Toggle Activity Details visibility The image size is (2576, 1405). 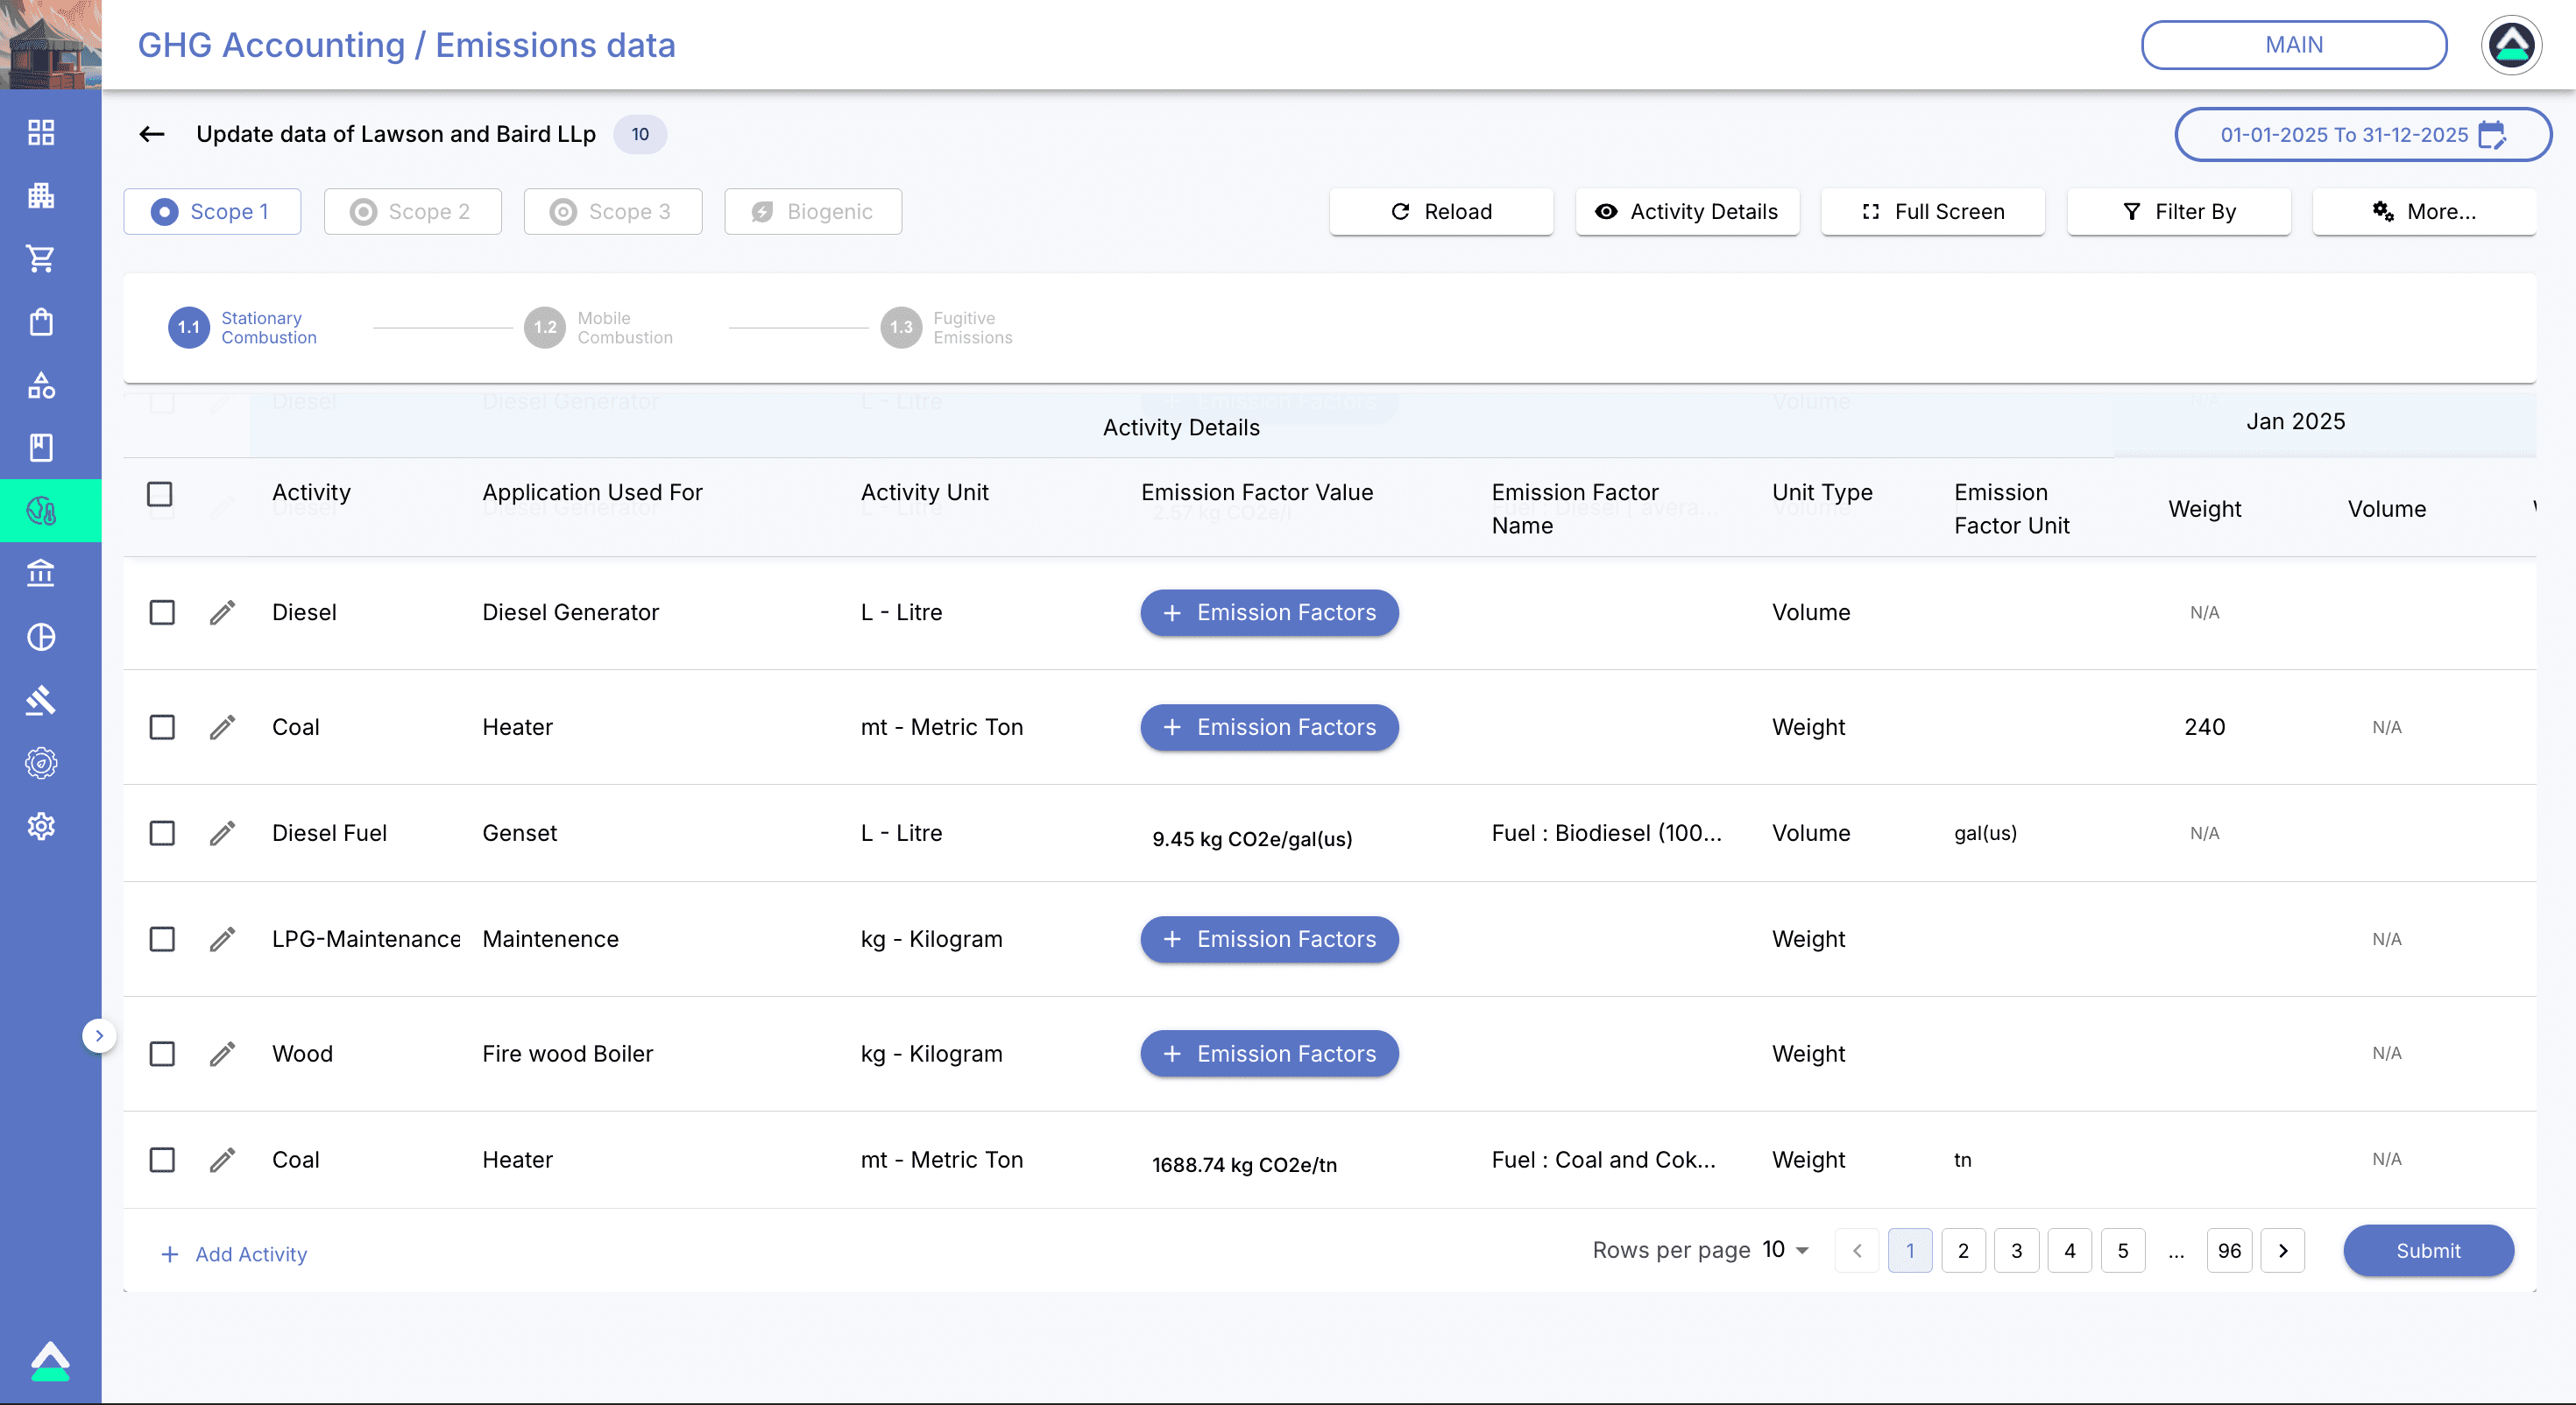point(1687,212)
